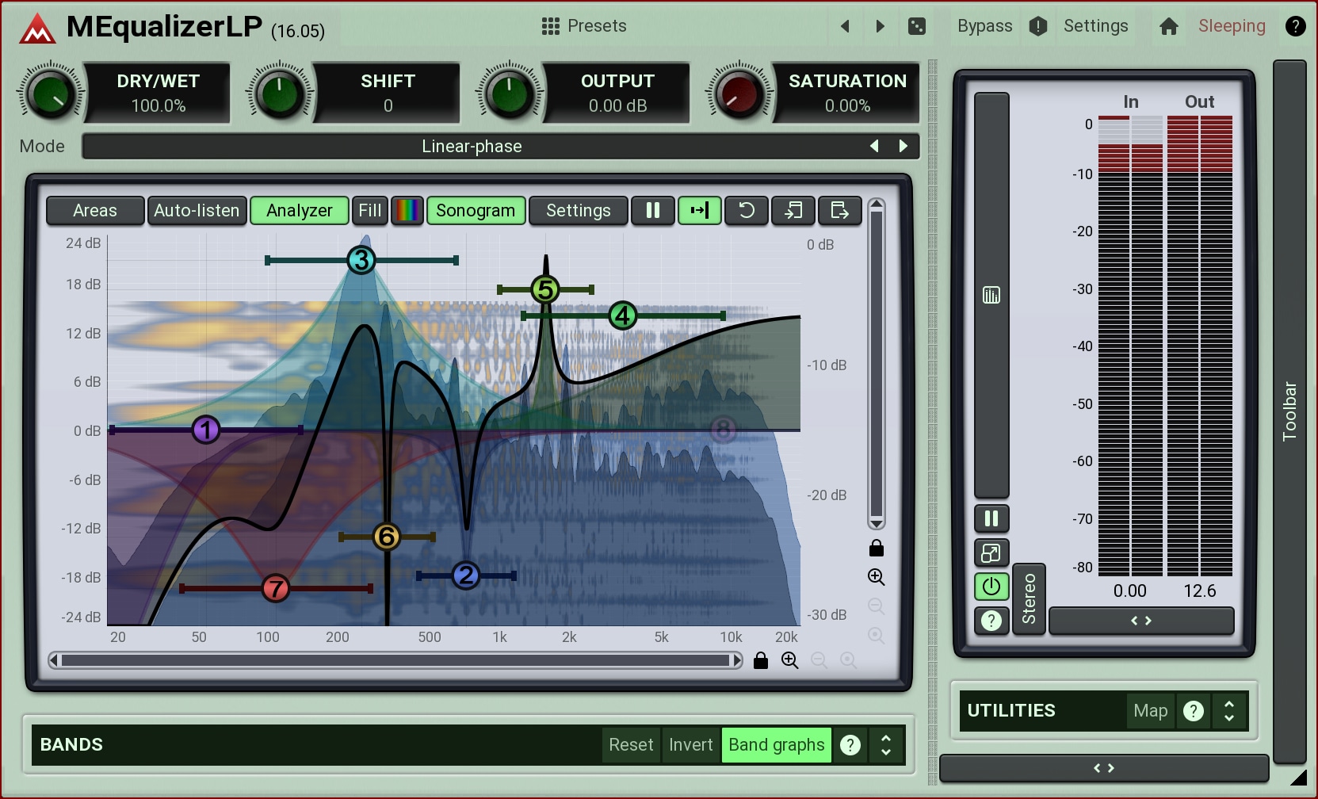The image size is (1318, 799).
Task: Click the SATURATION value field
Action: tap(848, 105)
